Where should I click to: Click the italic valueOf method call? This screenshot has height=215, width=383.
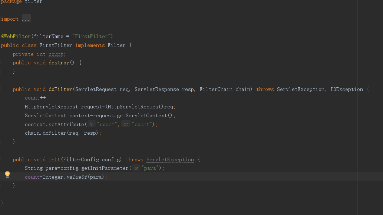[x=77, y=177]
